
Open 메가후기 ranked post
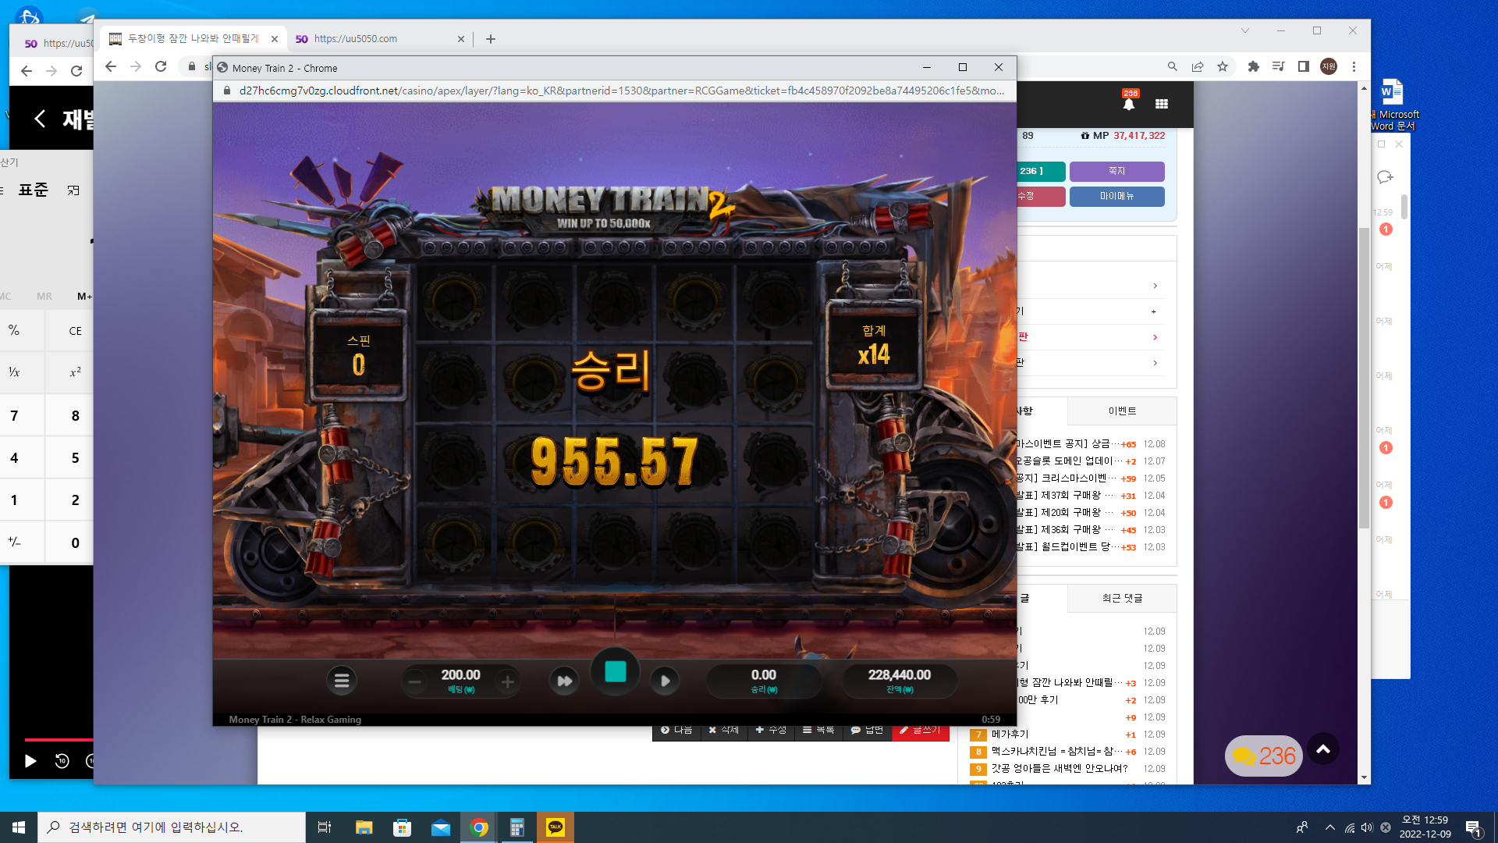click(x=1010, y=735)
